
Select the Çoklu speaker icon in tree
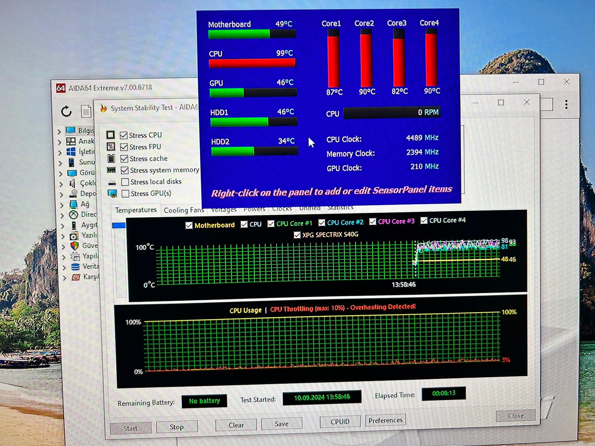[x=73, y=183]
